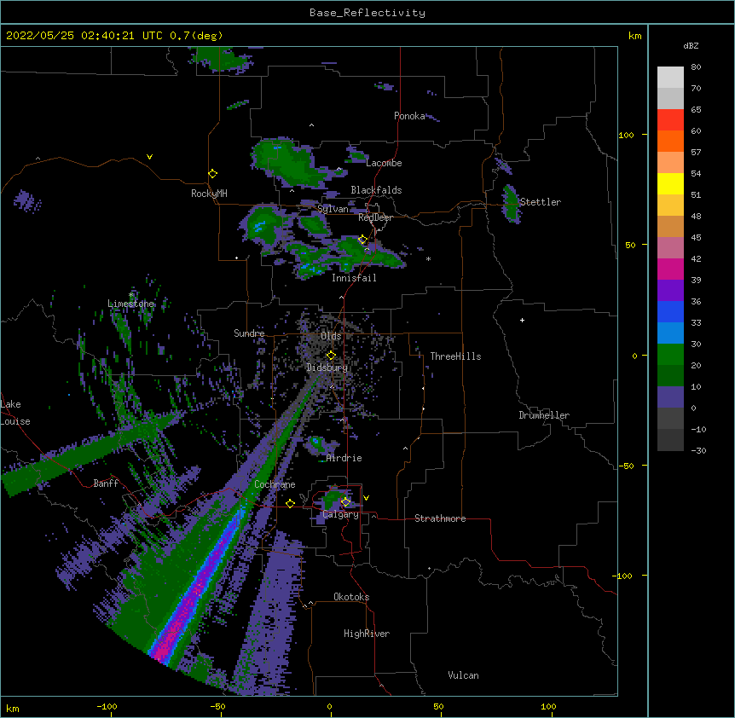Image resolution: width=735 pixels, height=718 pixels.
Task: Click the Strathmore label
Action: pyautogui.click(x=440, y=518)
